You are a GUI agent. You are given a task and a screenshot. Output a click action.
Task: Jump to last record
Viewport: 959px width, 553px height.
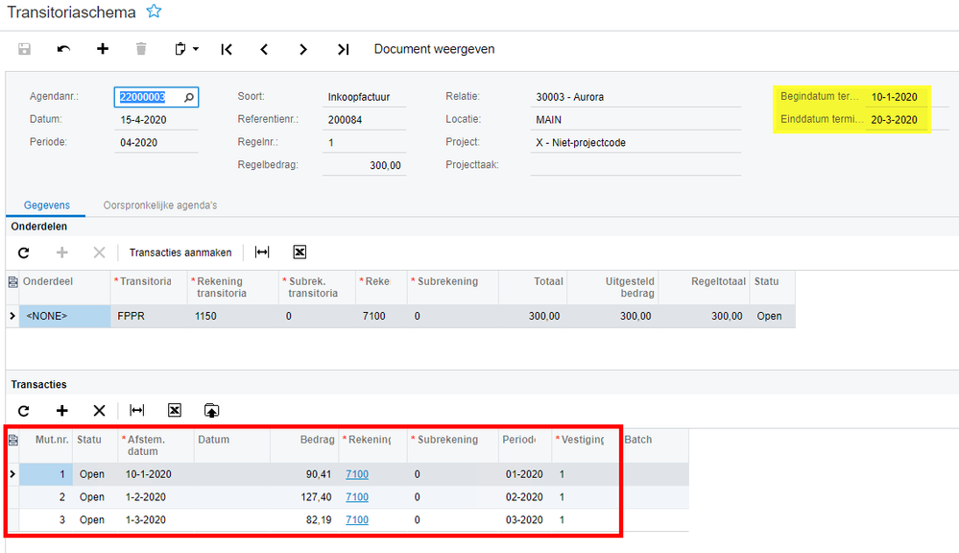343,49
